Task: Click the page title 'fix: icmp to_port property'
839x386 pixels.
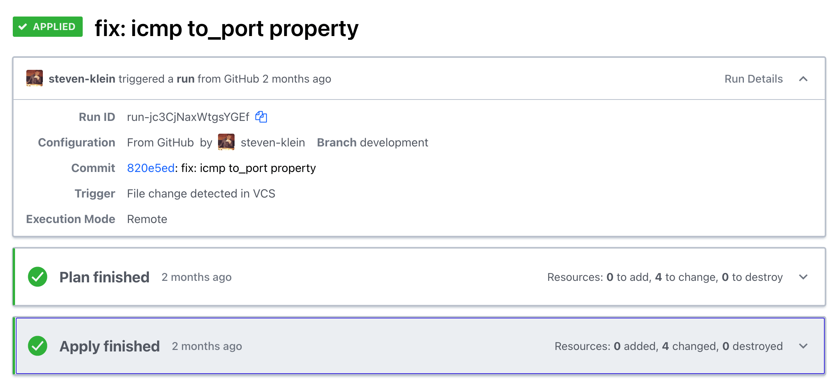Action: click(x=226, y=29)
